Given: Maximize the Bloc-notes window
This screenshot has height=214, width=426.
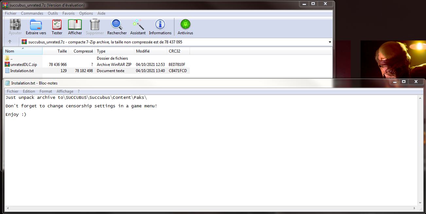Looking at the screenshot, I should pyautogui.click(x=404, y=82).
